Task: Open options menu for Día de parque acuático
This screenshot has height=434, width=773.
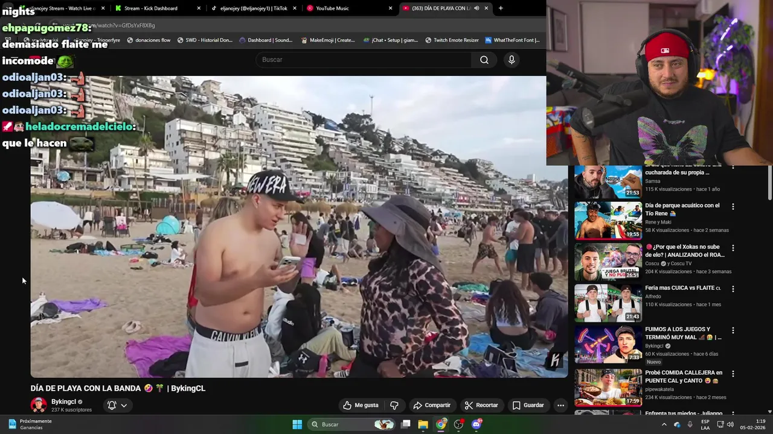Action: (733, 207)
